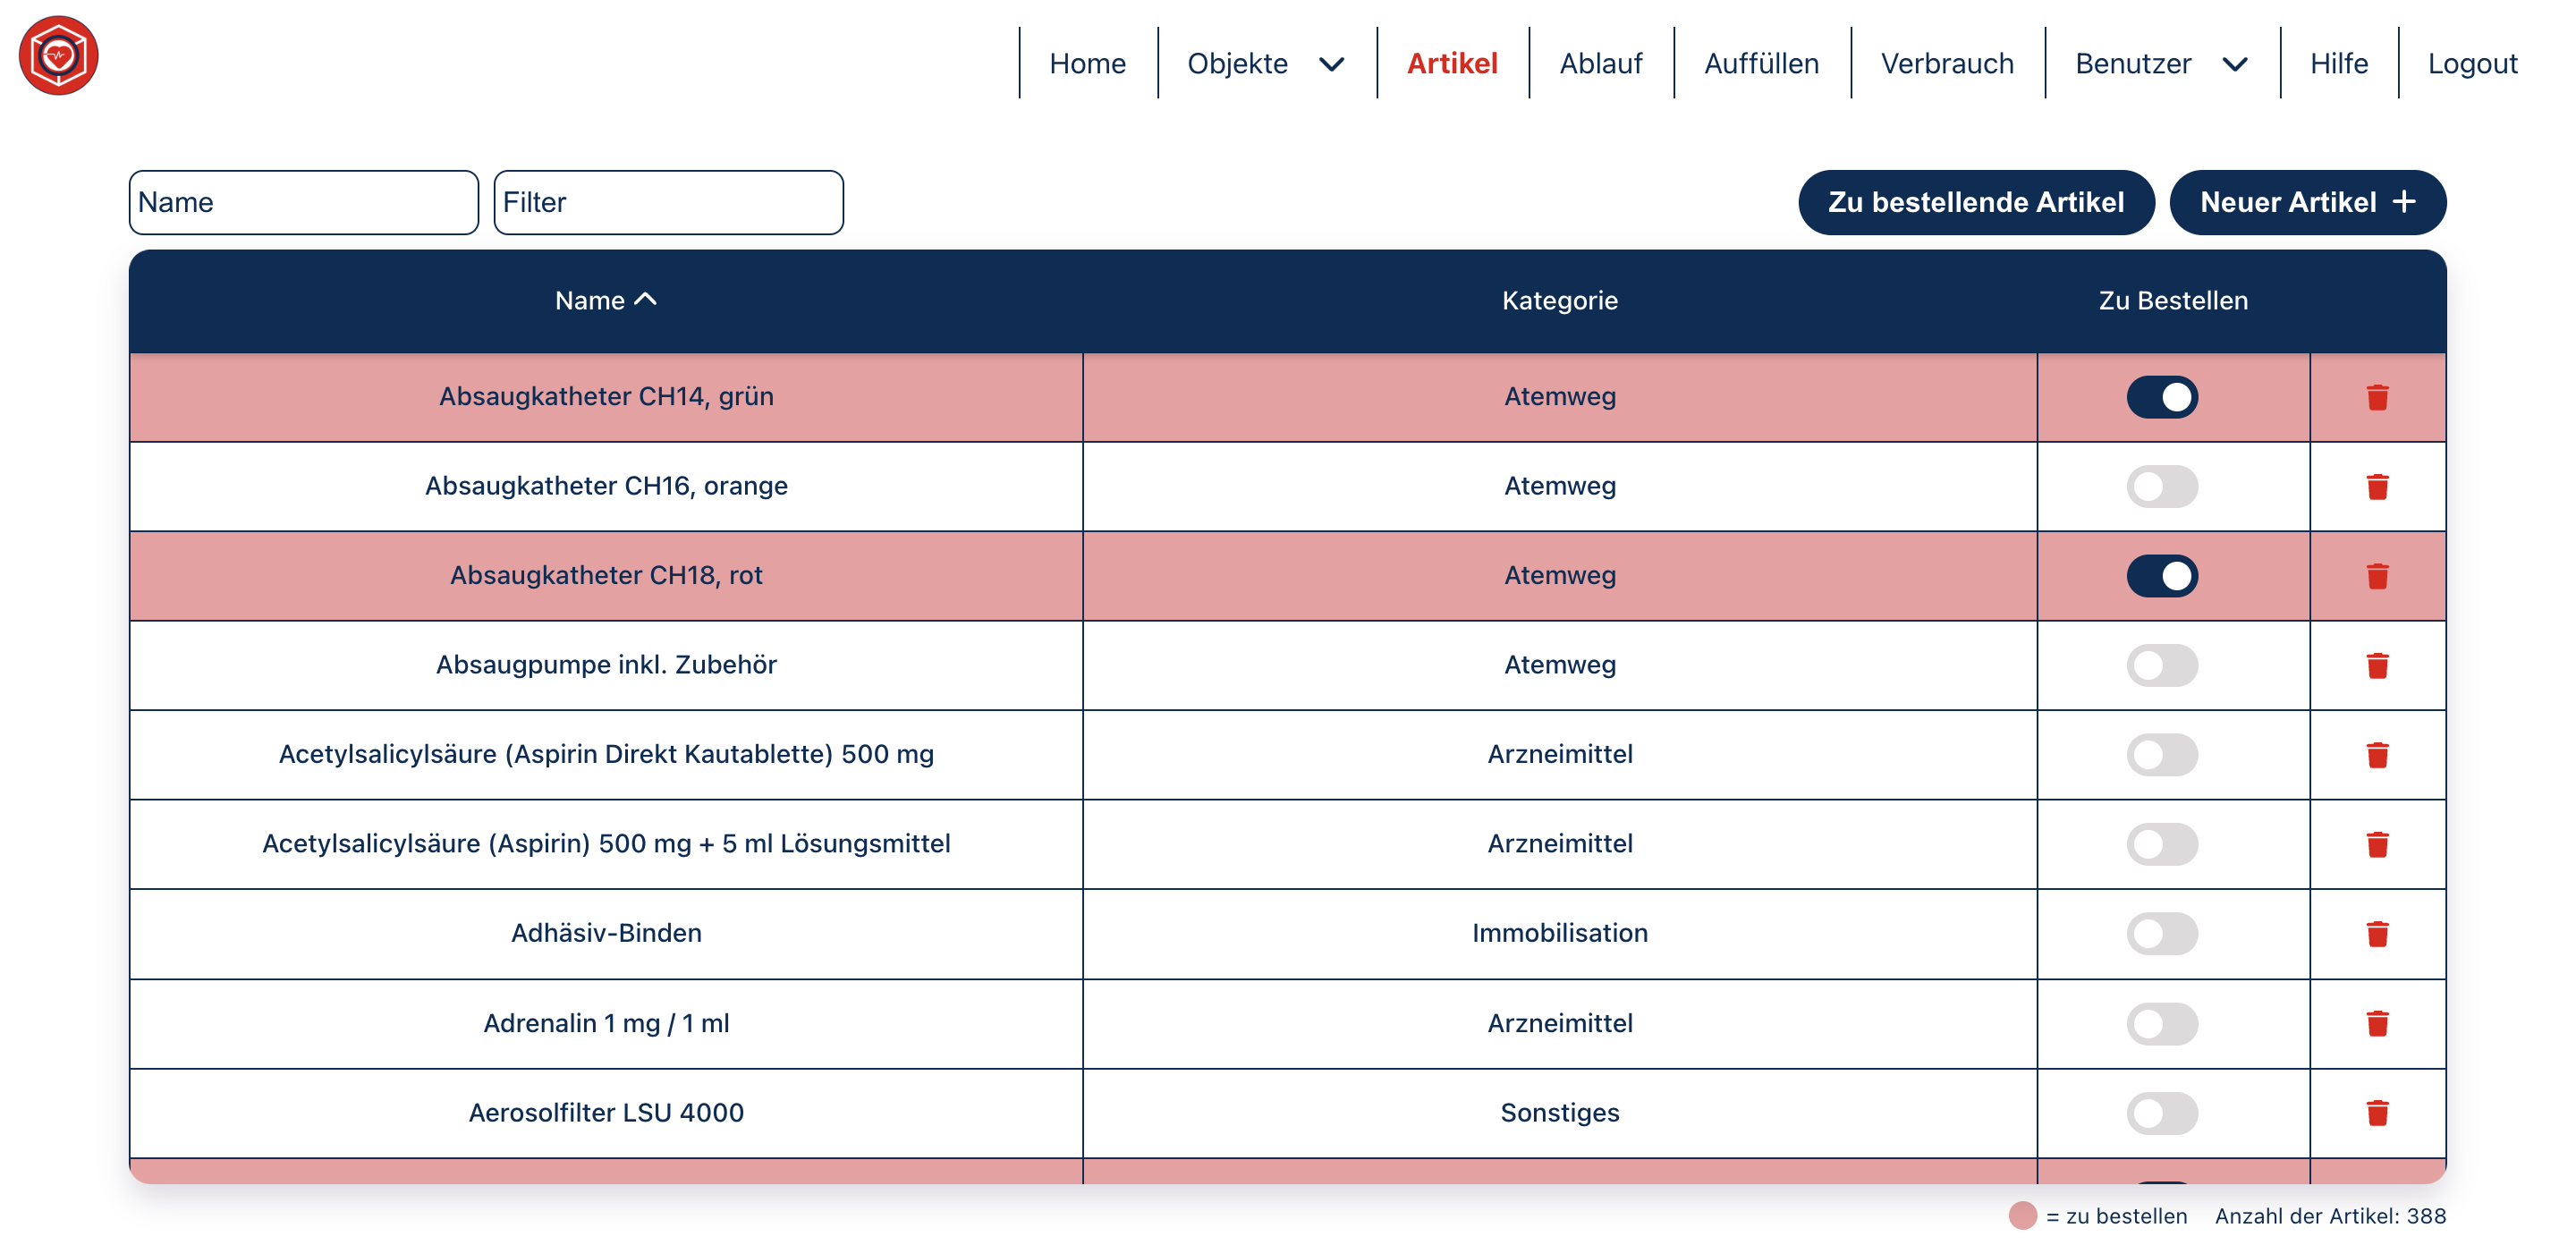
Task: Click the pink 'zu bestellen' legend swatch
Action: [x=2022, y=1215]
